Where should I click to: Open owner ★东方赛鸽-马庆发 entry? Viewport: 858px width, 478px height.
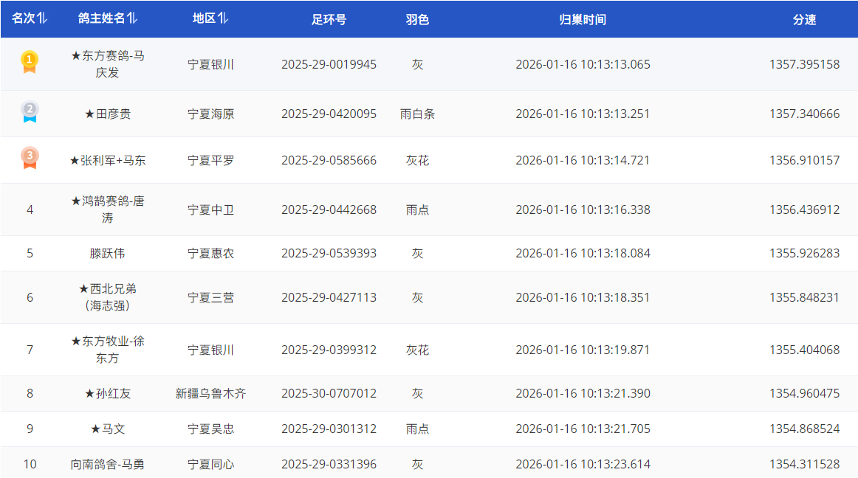point(107,64)
